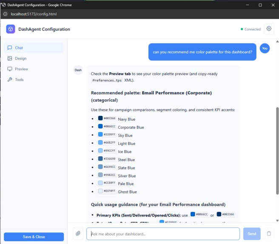Click the Connected status indicator
Image resolution: width=279 pixels, height=244 pixels.
251,29
